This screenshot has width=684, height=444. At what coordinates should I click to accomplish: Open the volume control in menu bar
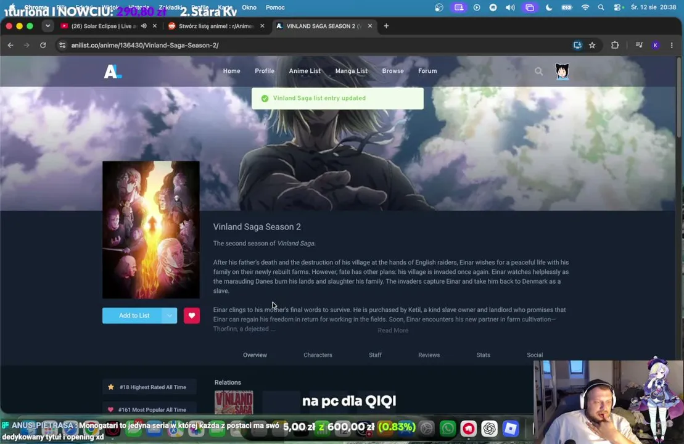coord(509,7)
